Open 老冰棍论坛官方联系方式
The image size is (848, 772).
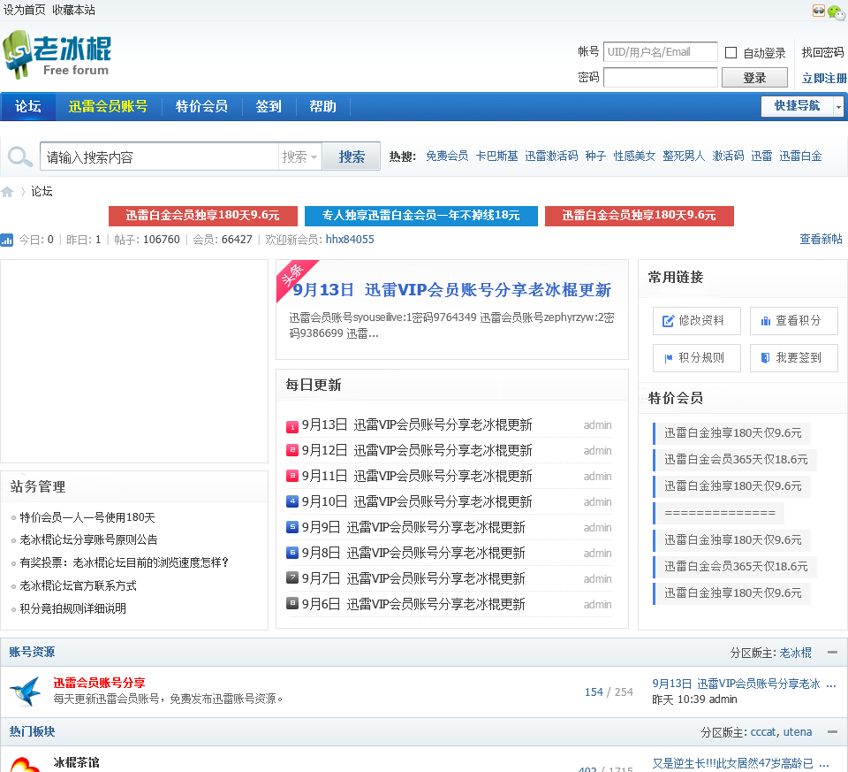point(78,585)
